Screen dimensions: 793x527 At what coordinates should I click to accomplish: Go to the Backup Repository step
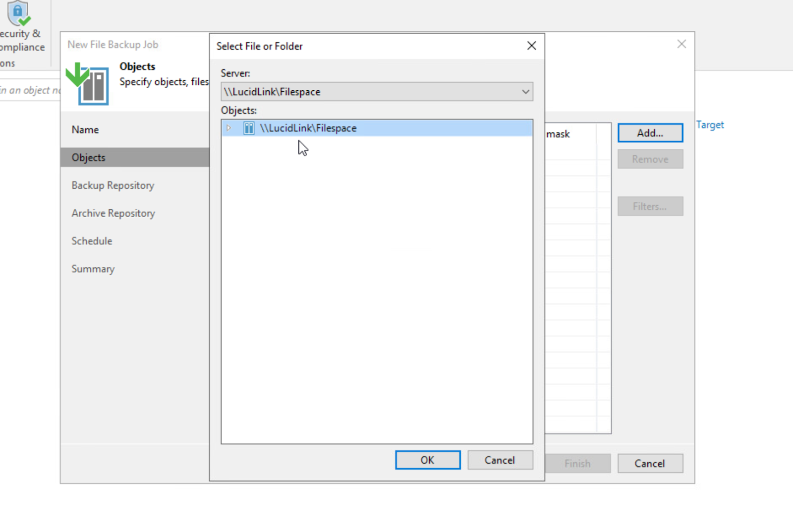tap(113, 185)
